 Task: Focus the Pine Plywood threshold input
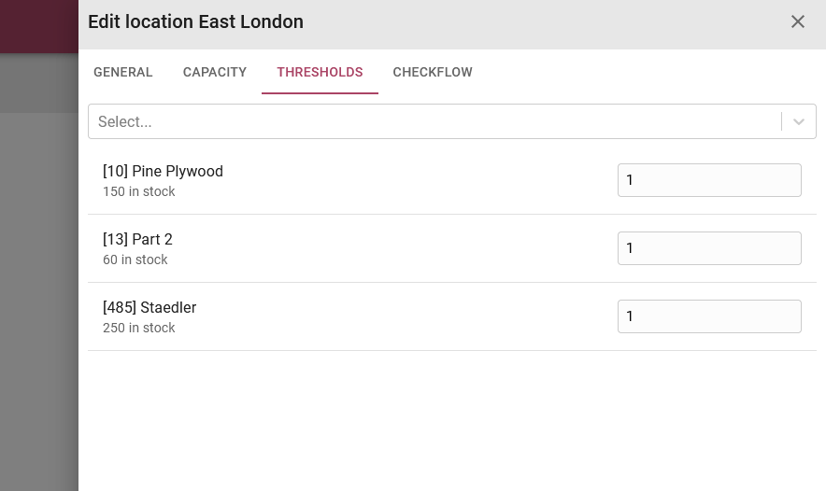(709, 180)
